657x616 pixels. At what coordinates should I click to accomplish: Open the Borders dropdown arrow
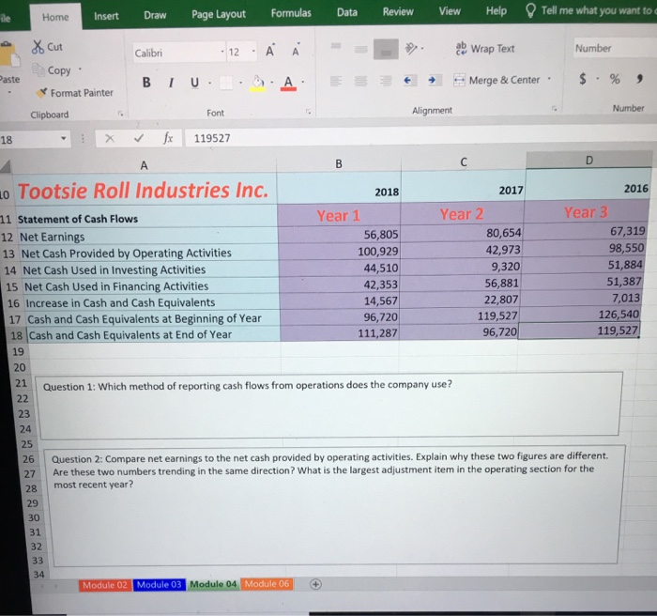240,83
